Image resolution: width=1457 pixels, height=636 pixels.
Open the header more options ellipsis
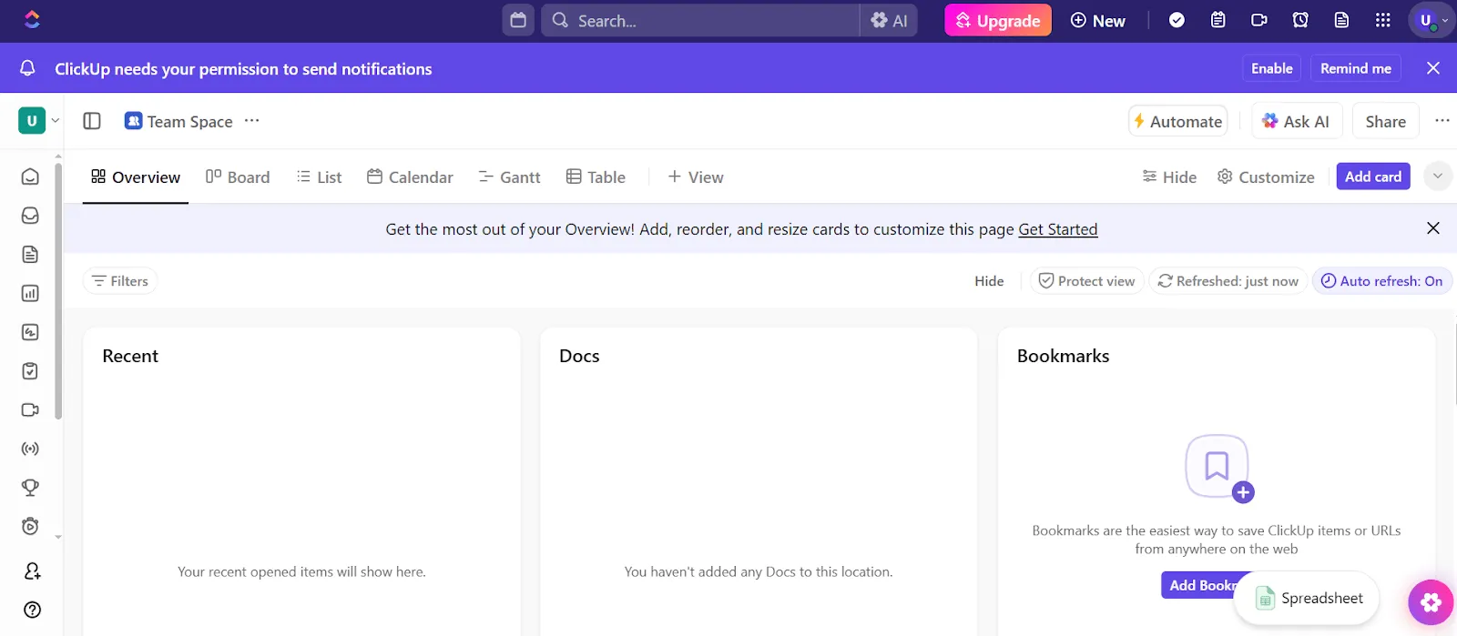click(1442, 120)
